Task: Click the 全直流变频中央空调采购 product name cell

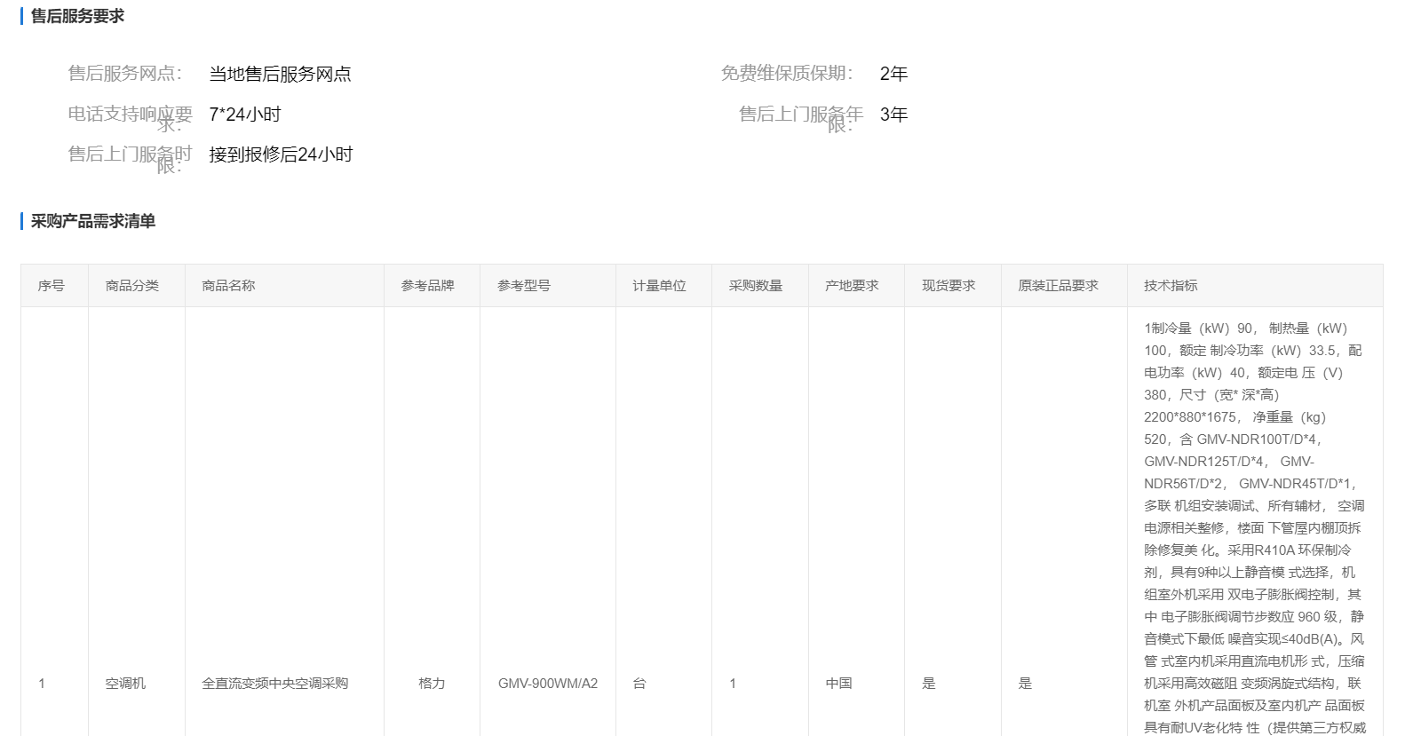Action: pos(274,684)
